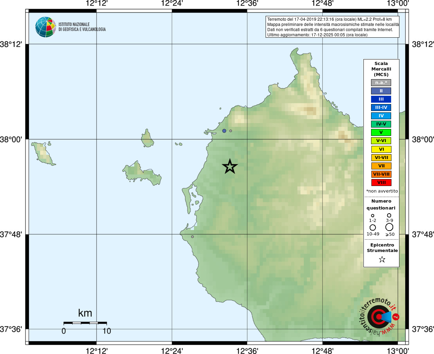Click the V-VI legend swatch
The height and width of the screenshot is (354, 434).
pos(381,141)
